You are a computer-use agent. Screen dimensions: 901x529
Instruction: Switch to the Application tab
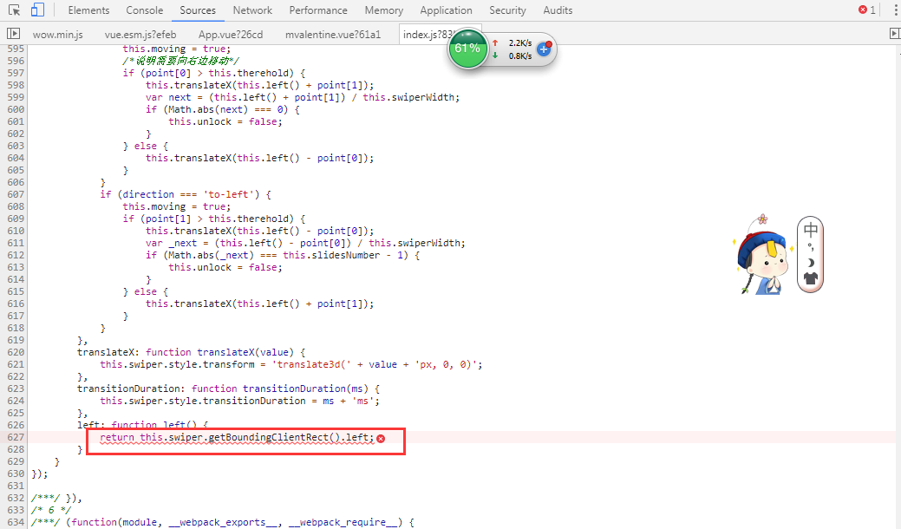point(446,10)
